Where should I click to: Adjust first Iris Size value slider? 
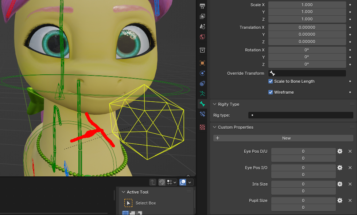(303, 184)
